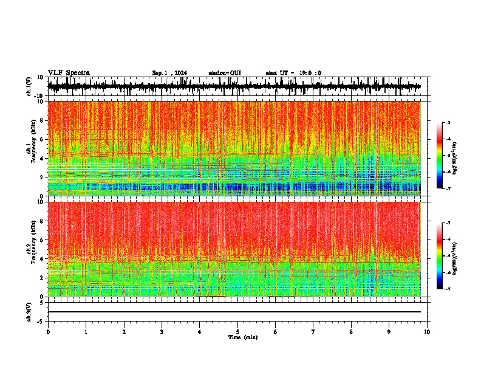Click the date label "Sep. 1, 2024"
Screen dimensions: 481x372
(x=169, y=73)
